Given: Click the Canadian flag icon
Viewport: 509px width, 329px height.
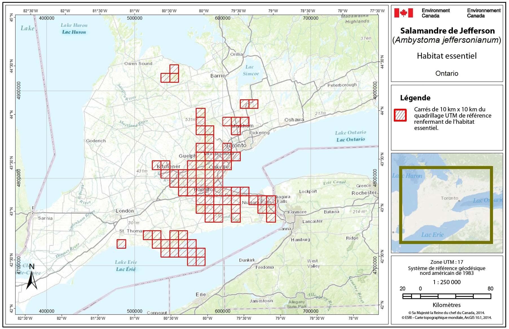Looking at the screenshot, I should (x=403, y=13).
